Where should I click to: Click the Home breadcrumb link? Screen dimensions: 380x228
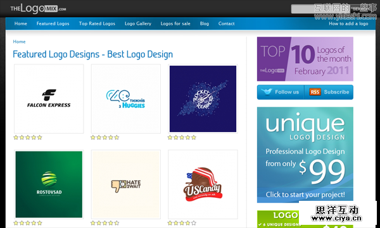pos(19,42)
